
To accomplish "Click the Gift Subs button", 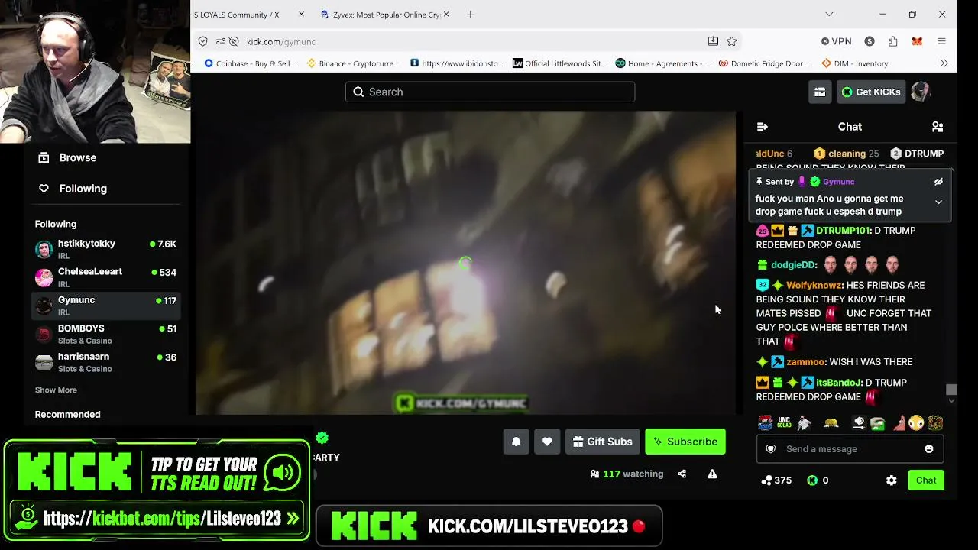I will [602, 442].
